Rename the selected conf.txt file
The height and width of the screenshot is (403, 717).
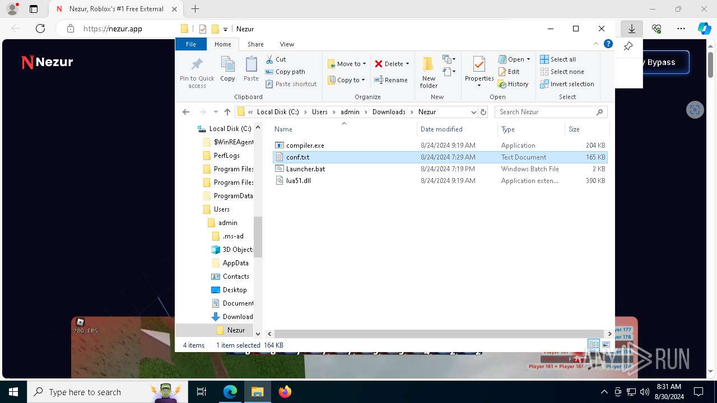[391, 80]
